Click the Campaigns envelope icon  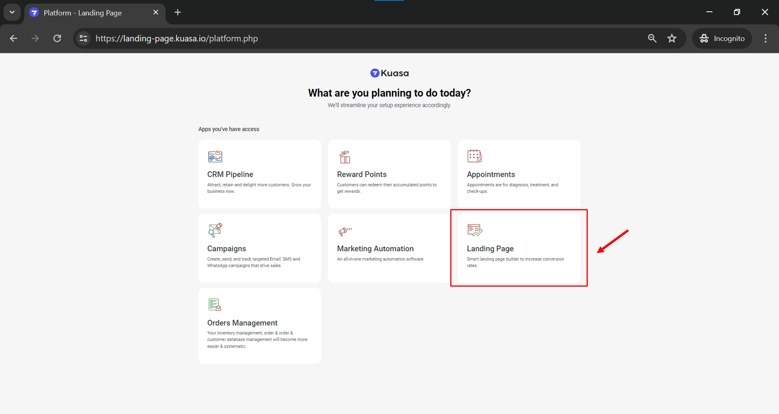pyautogui.click(x=215, y=230)
